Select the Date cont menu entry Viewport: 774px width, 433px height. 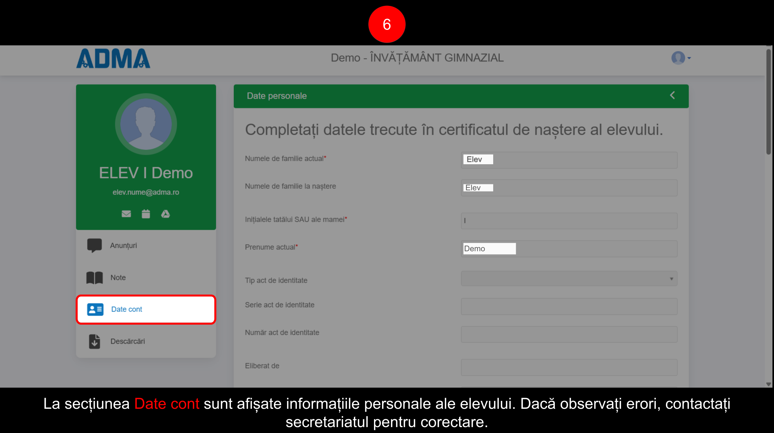126,309
